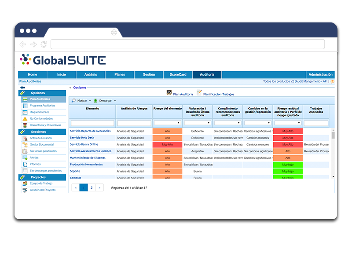Open Gestor Documental via its sidebar icon
Viewport: 352px width, 264px height.
point(25,144)
